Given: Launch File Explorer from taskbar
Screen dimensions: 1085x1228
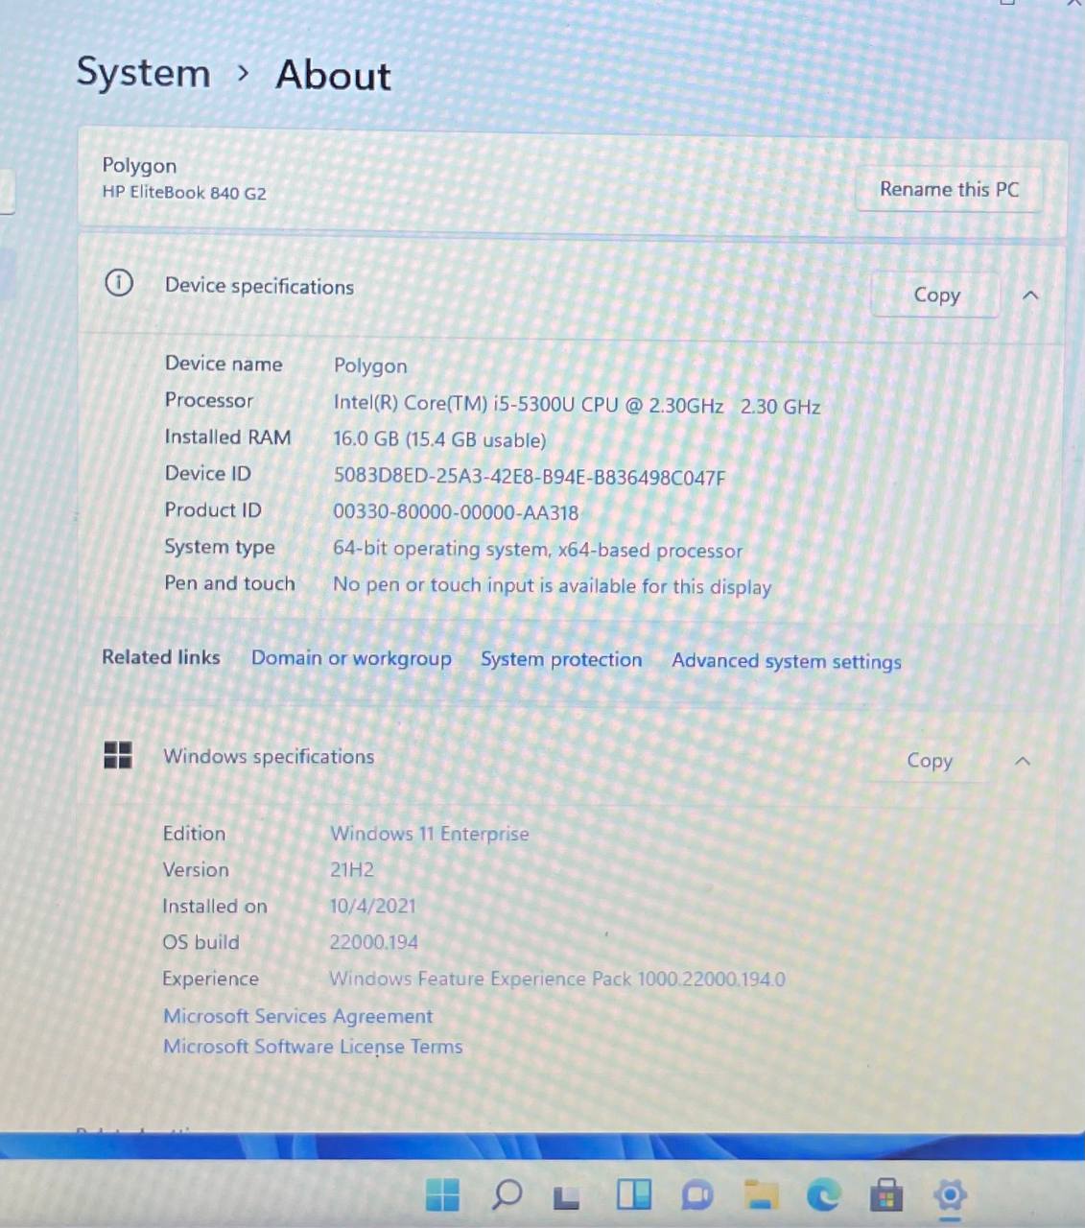Looking at the screenshot, I should coord(761,1195).
